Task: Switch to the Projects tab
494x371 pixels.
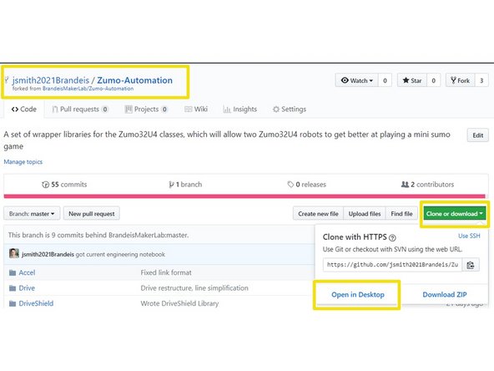Action: (146, 109)
